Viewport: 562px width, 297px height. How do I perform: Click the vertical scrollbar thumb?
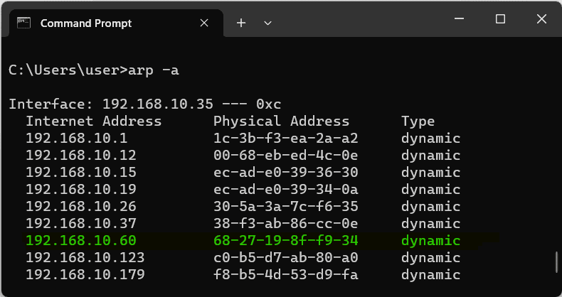coord(556,264)
